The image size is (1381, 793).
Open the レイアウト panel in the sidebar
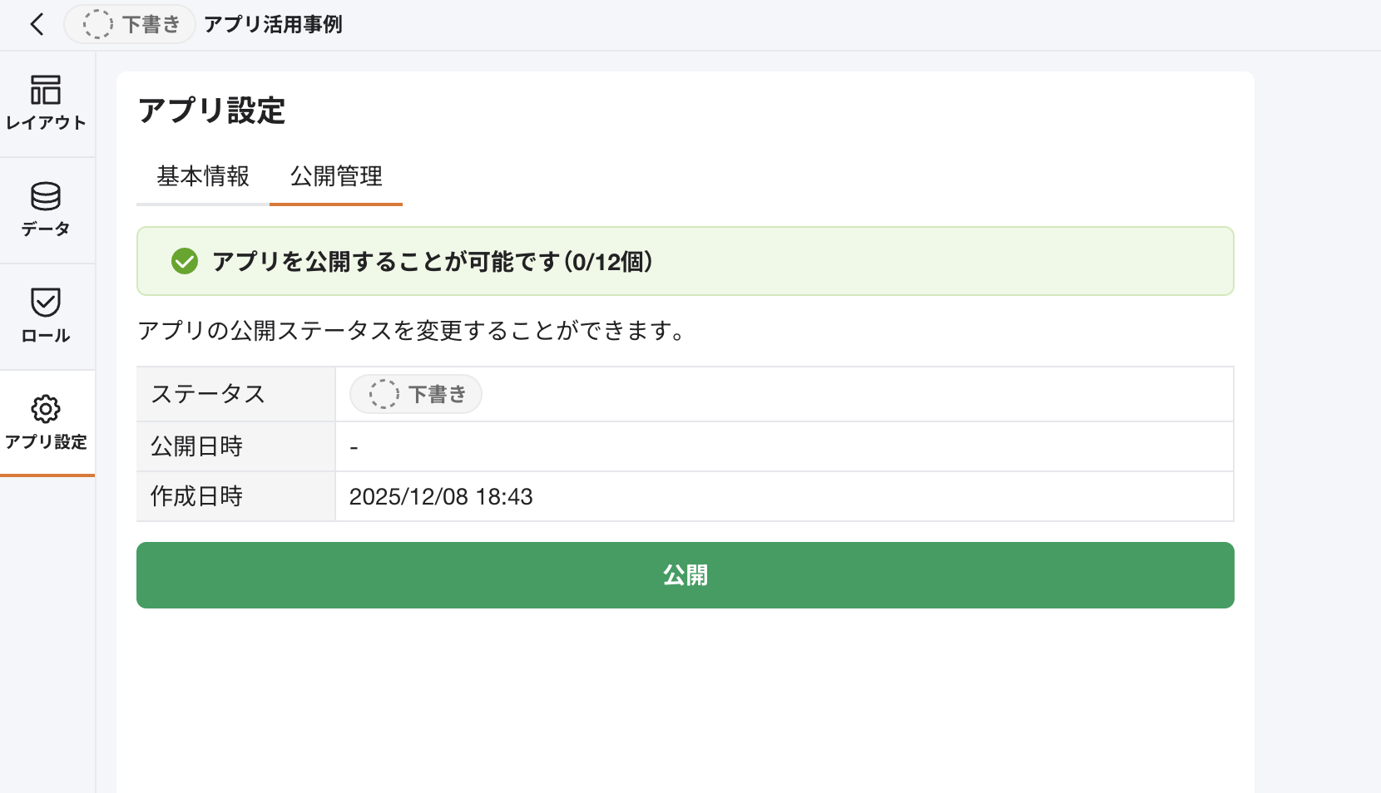tap(47, 102)
